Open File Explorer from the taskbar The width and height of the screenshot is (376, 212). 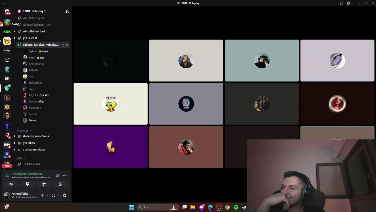(x=193, y=207)
